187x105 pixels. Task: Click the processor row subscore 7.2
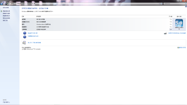point(171,19)
